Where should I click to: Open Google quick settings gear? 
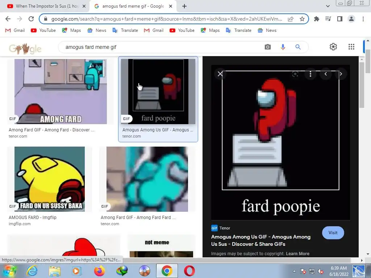333,47
